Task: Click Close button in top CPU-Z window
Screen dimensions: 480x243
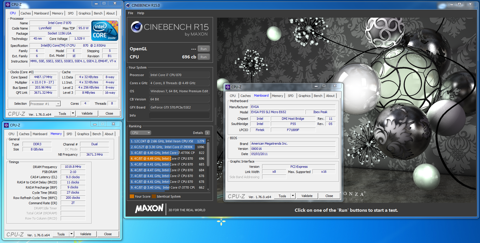Action: (109, 113)
